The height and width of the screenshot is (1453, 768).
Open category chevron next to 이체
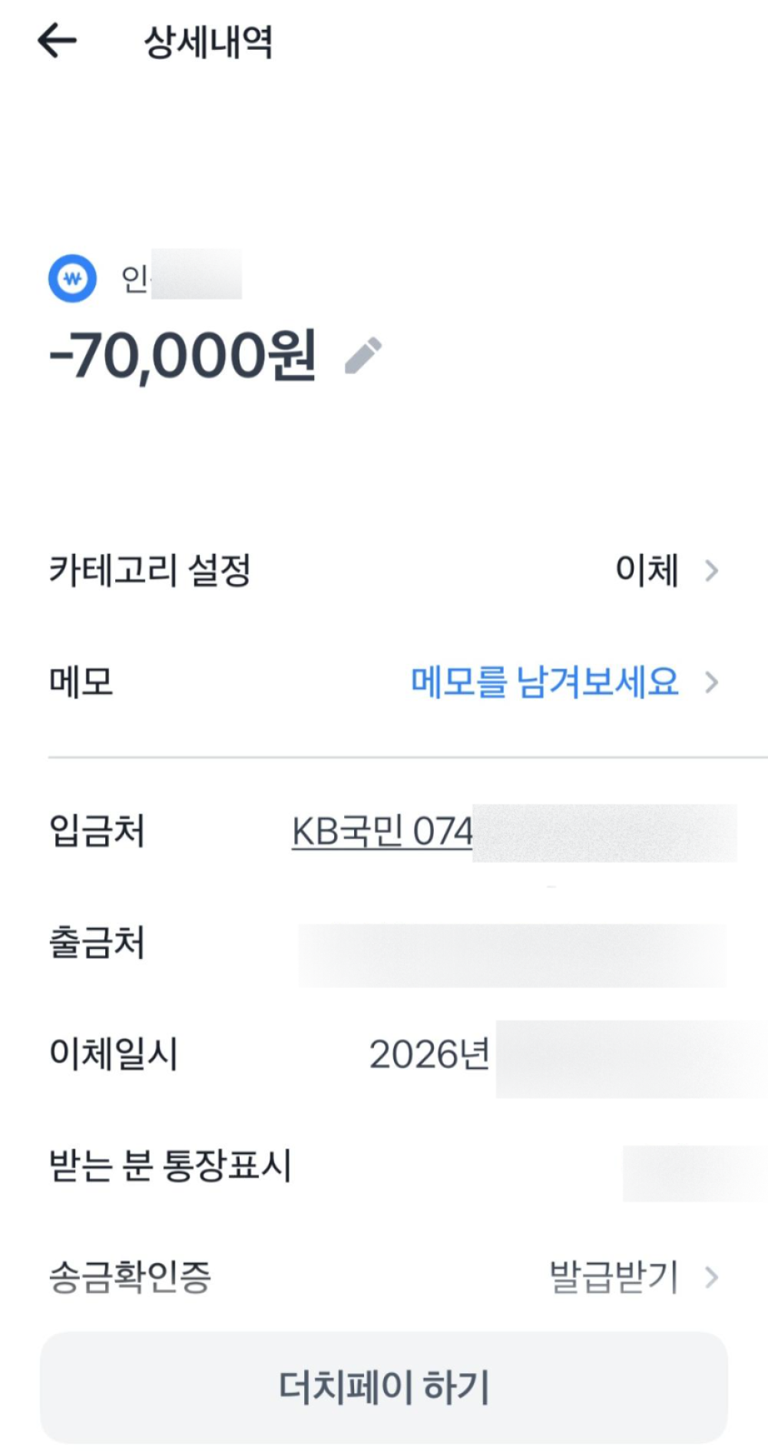click(712, 570)
